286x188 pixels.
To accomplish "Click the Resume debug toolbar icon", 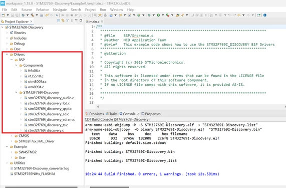I will pyautogui.click(x=63, y=15).
